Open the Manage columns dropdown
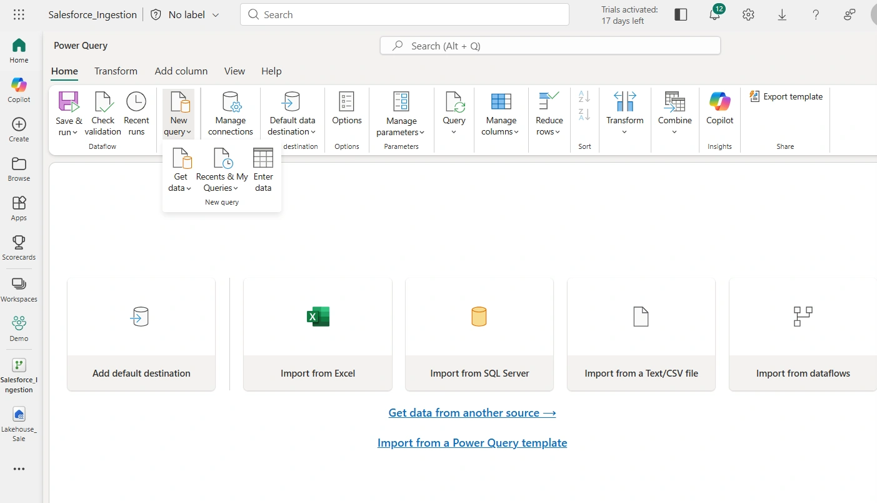The image size is (877, 503). pos(501,114)
